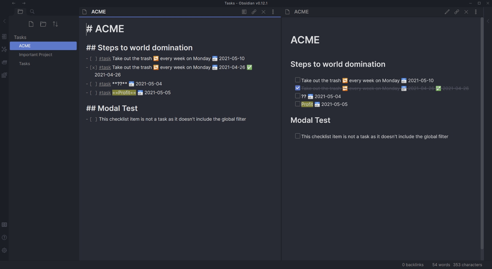Screen dimensions: 492x269
Task: Click #task tag on 2021-05-10 line
Action: tap(105, 58)
